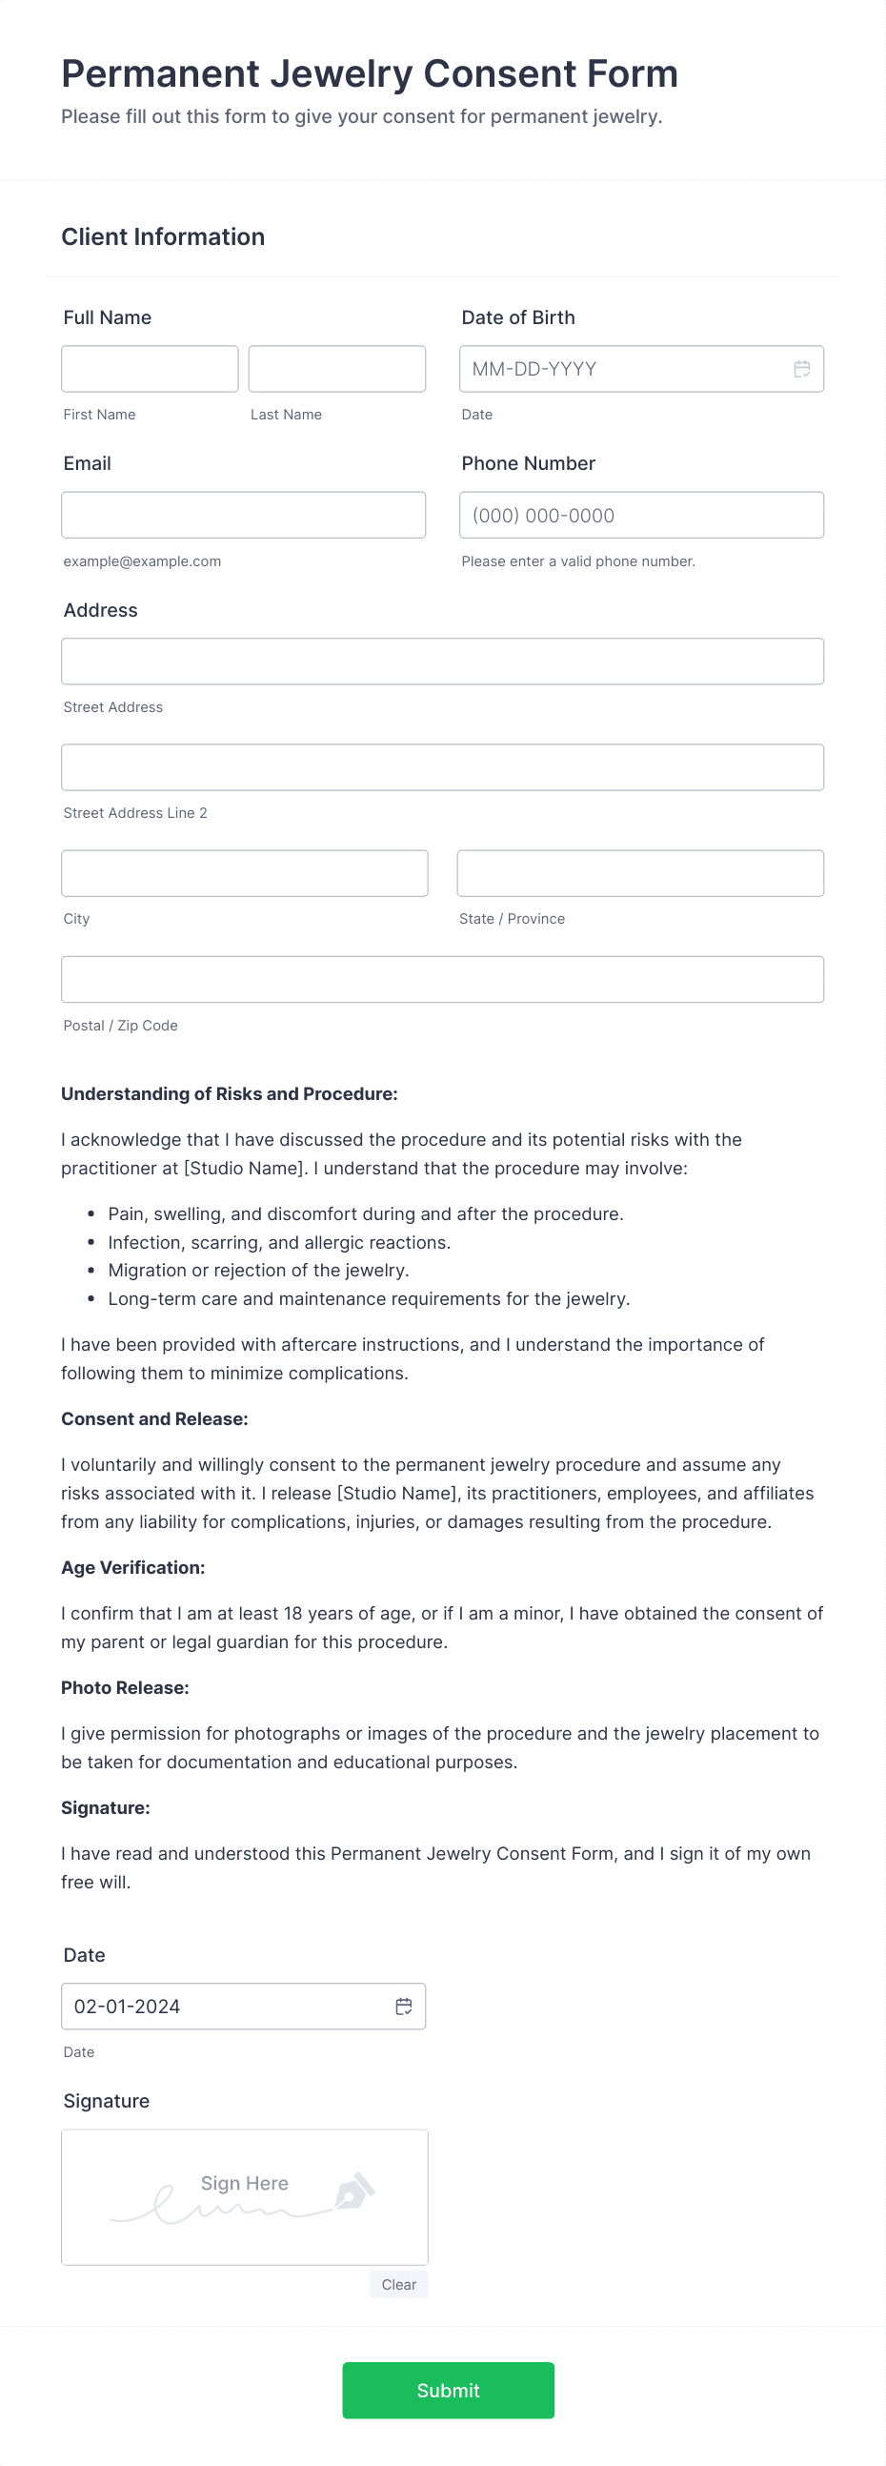Select the Email field
The width and height of the screenshot is (886, 2466).
pyautogui.click(x=244, y=514)
